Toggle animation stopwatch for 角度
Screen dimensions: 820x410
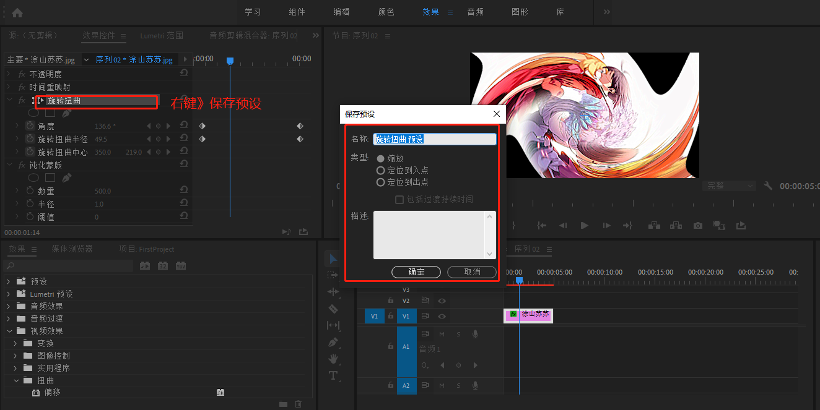(x=30, y=126)
